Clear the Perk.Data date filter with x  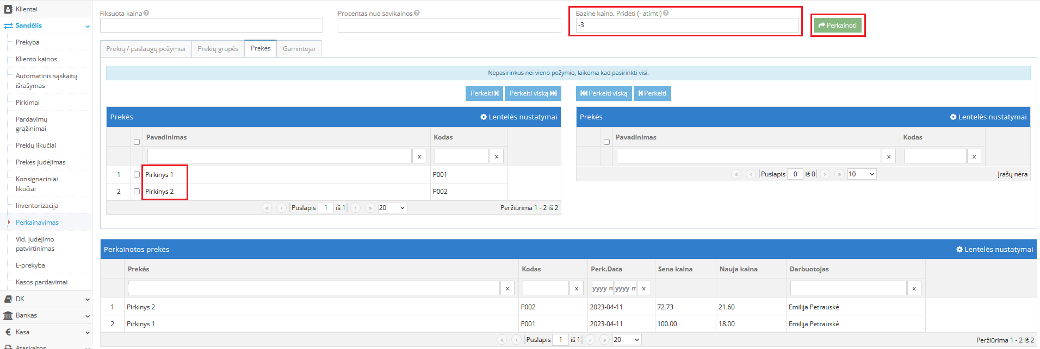(x=643, y=289)
